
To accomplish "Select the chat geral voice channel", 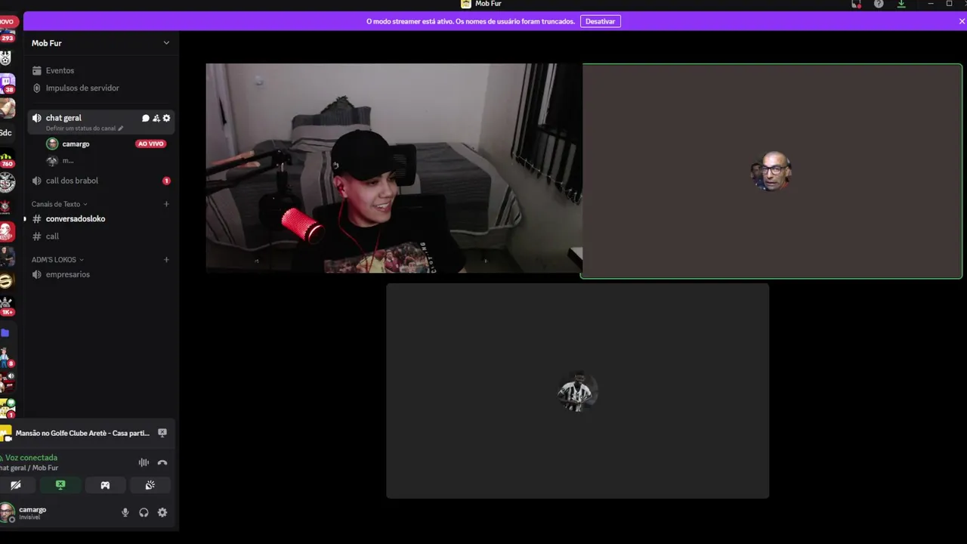I will click(x=63, y=118).
